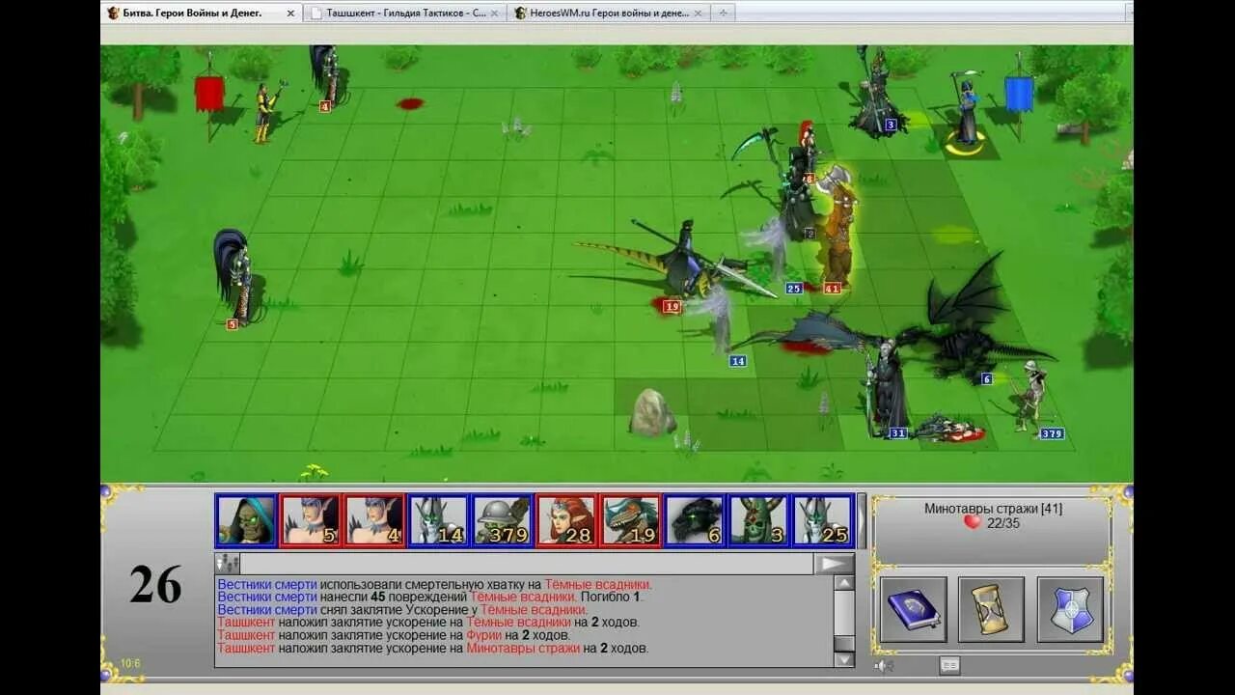Select the helmeted skeleton portrait labeled 379
The image size is (1235, 695).
pos(502,521)
